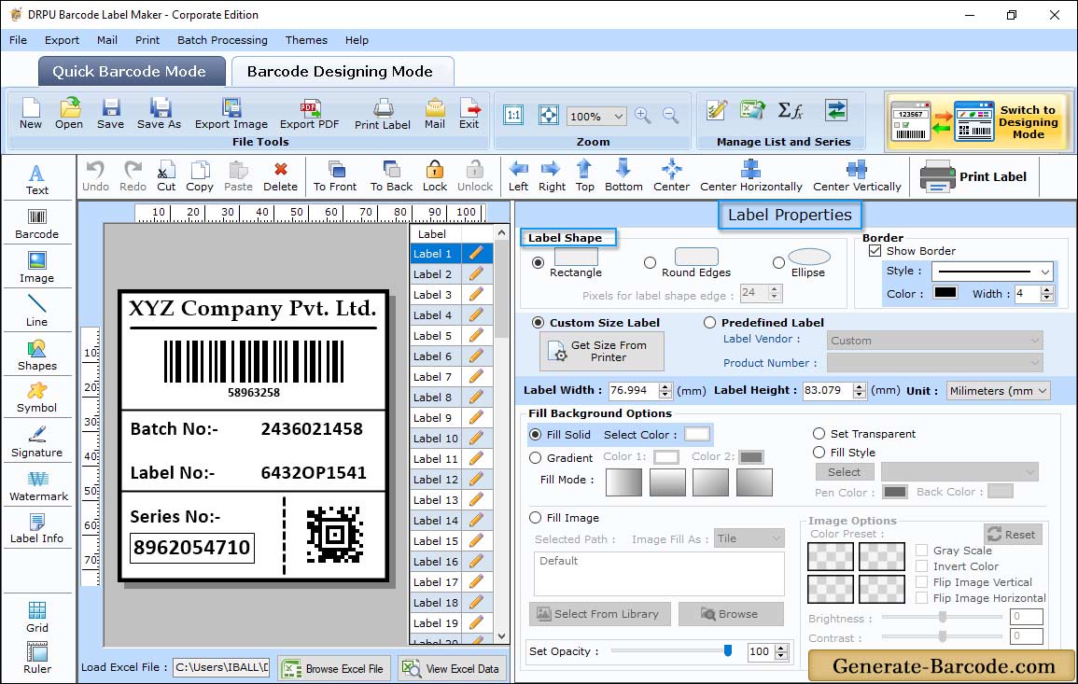
Task: Click the View Excel Data button
Action: point(453,668)
